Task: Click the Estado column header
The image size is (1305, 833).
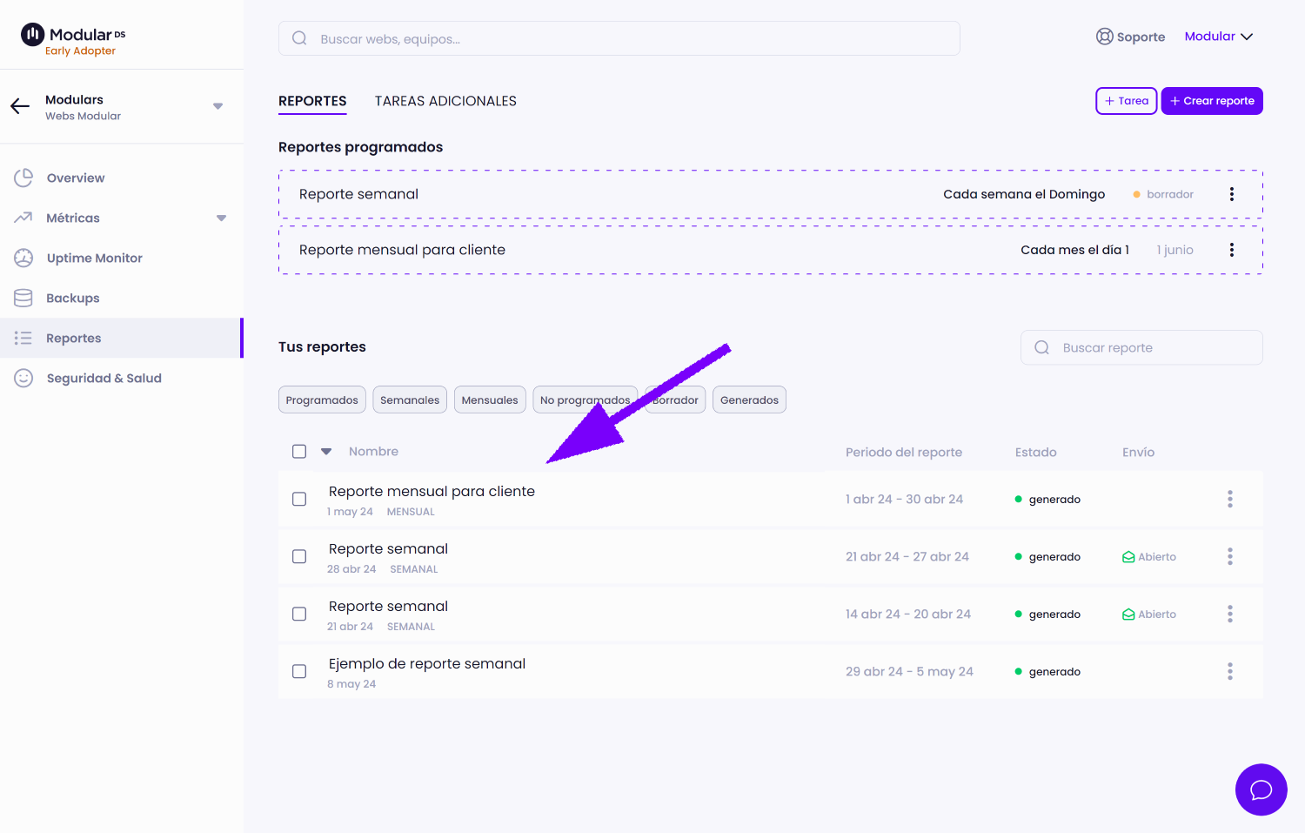Action: point(1035,452)
